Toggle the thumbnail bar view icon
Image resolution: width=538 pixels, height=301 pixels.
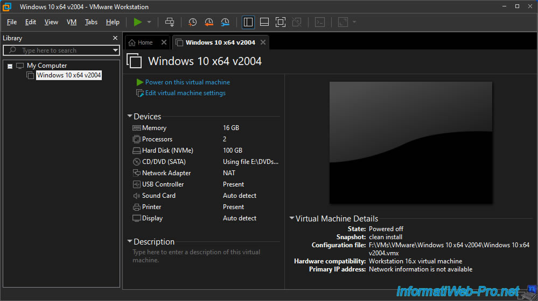(264, 22)
